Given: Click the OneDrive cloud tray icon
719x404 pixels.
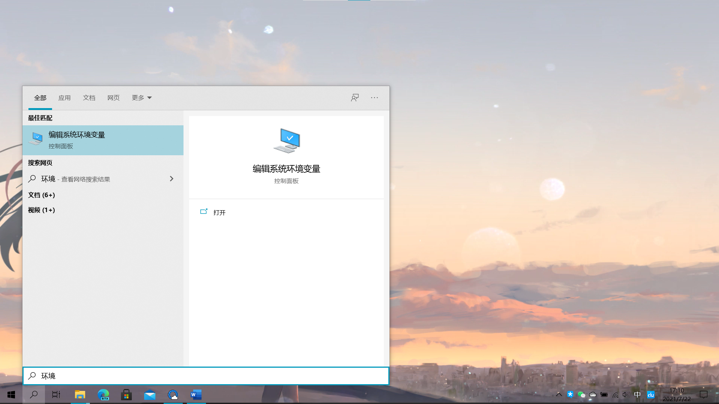Looking at the screenshot, I should 592,395.
